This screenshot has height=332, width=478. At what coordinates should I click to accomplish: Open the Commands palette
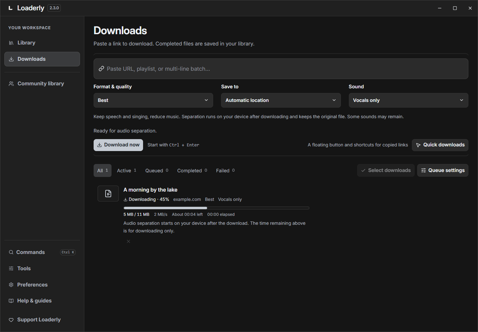click(42, 252)
